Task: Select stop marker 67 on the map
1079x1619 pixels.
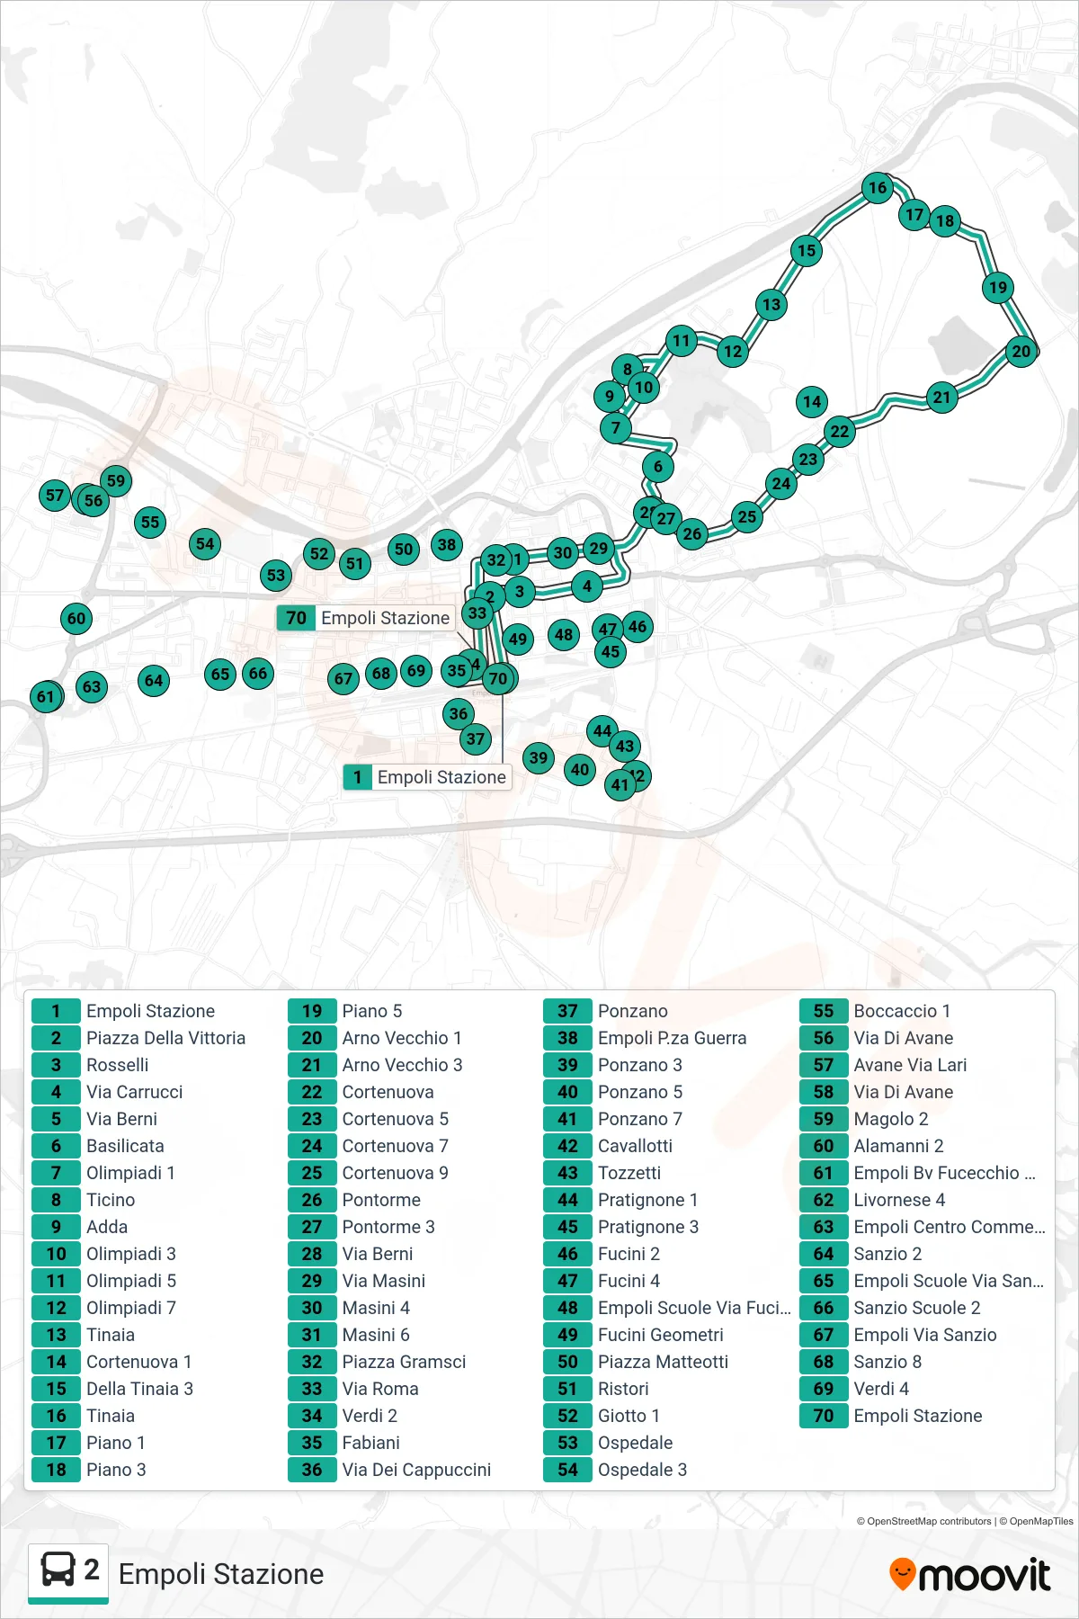Action: click(x=343, y=678)
